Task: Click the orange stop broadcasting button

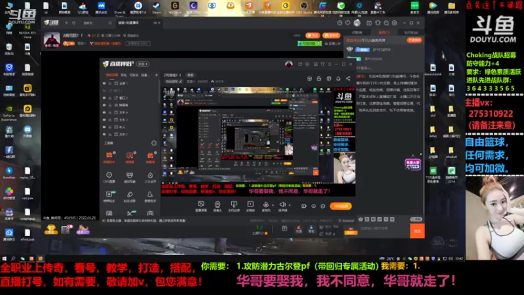Action: click(x=341, y=206)
